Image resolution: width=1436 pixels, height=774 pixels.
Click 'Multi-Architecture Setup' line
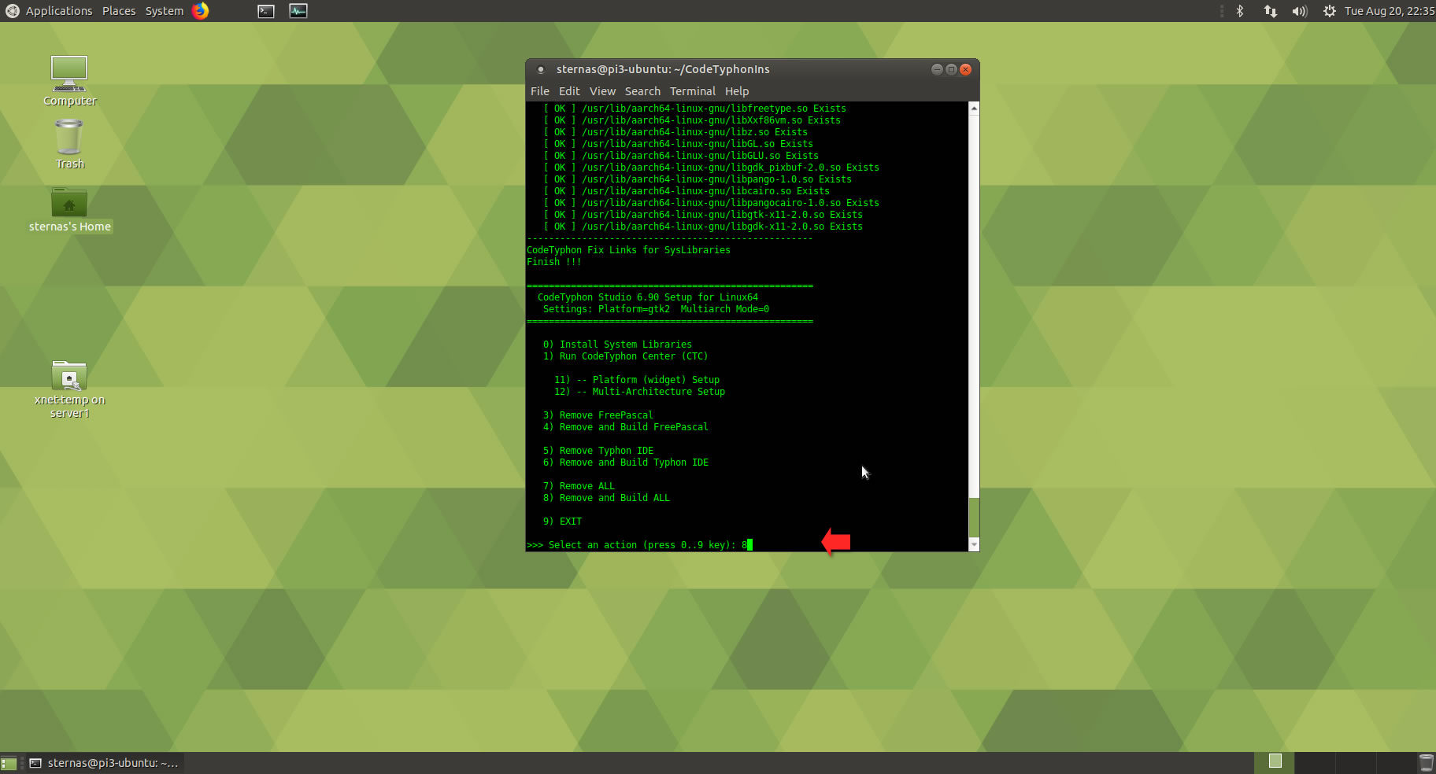[x=639, y=392]
